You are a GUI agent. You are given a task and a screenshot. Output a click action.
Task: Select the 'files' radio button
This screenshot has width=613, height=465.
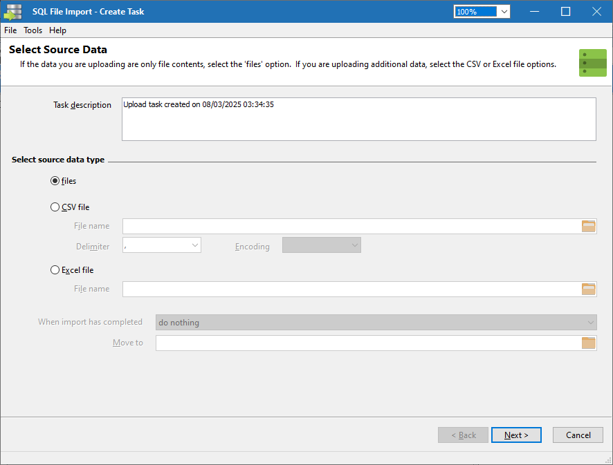coord(55,181)
